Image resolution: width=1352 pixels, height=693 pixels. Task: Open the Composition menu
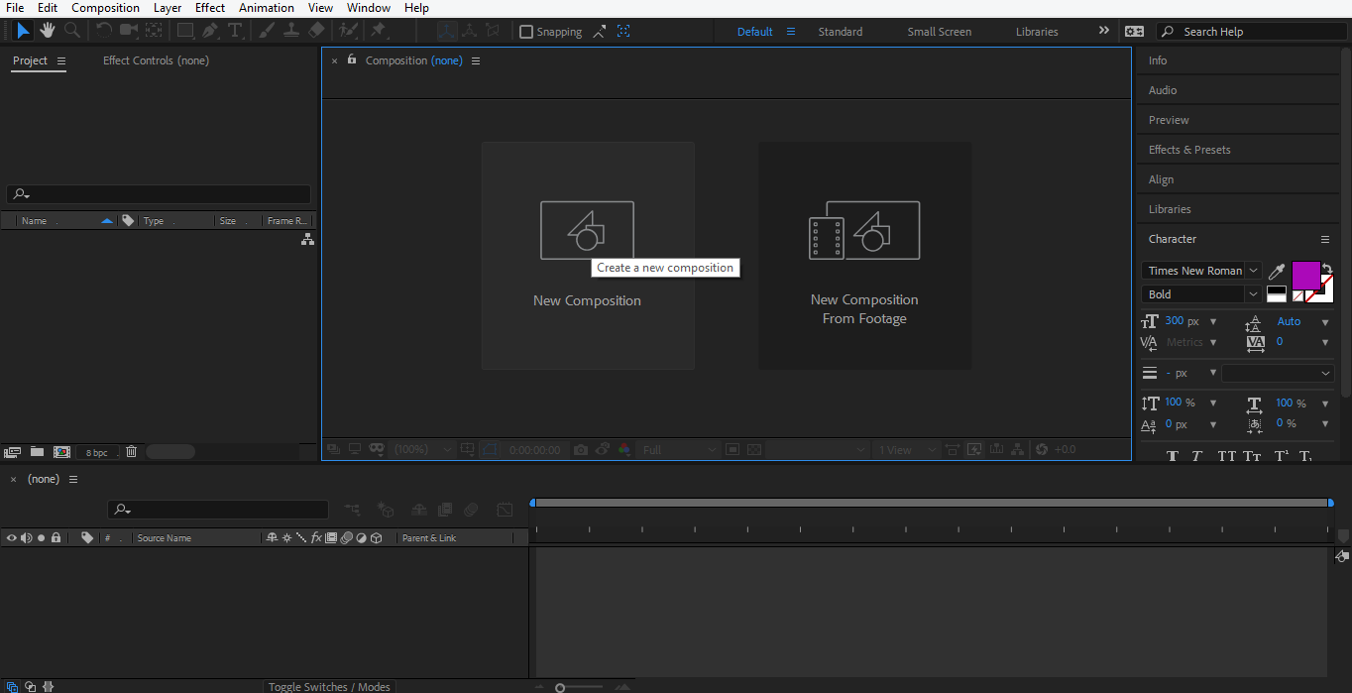105,8
